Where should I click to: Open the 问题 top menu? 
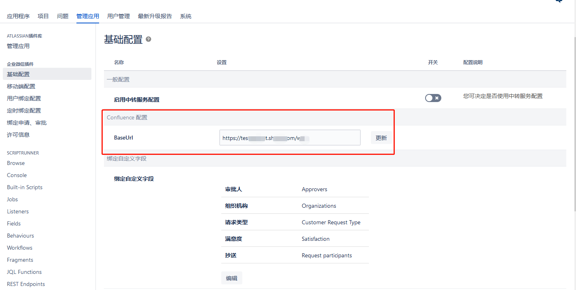pyautogui.click(x=63, y=16)
